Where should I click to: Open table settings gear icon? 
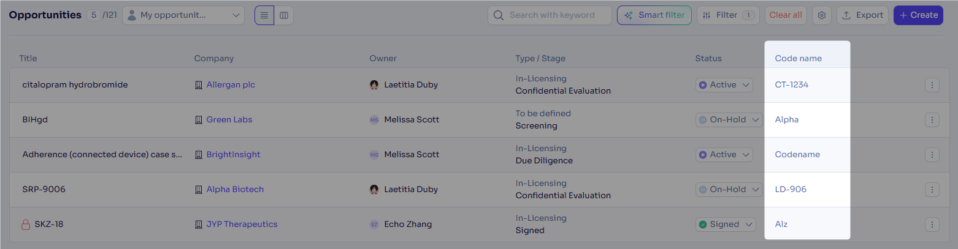pos(822,15)
